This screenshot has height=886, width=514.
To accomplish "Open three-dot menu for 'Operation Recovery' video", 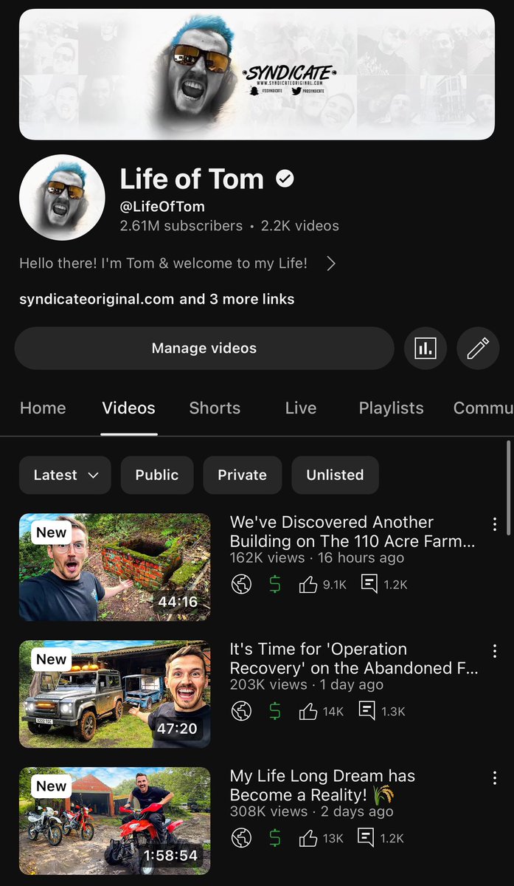I will pyautogui.click(x=495, y=650).
